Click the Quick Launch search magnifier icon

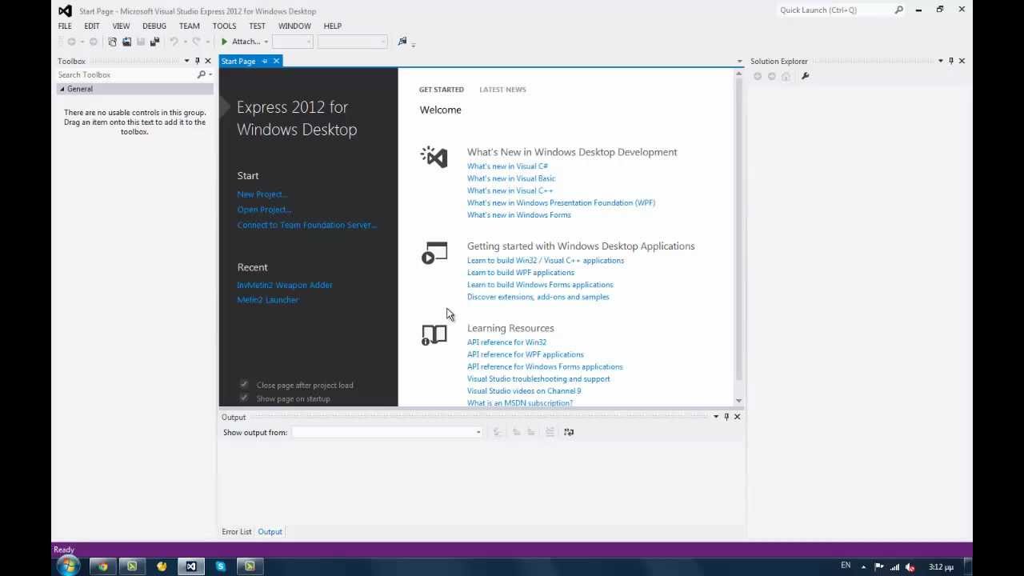pyautogui.click(x=898, y=10)
